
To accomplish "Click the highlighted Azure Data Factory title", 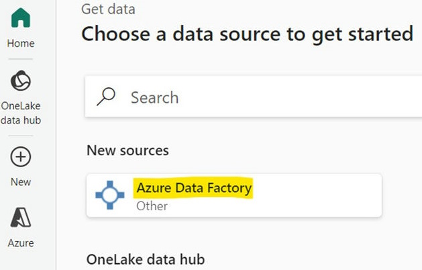I will pos(194,188).
